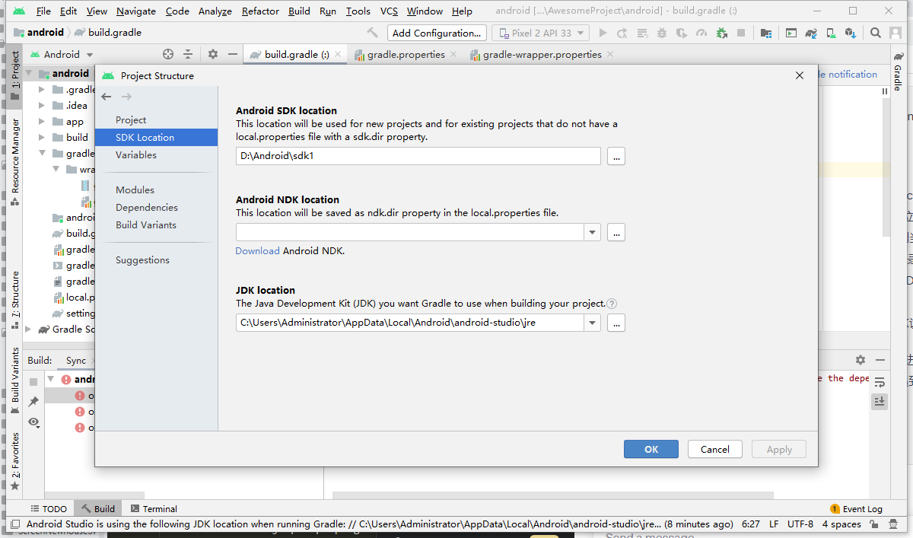The height and width of the screenshot is (538, 913).
Task: Collapse the gradle folder in Project tree
Action: click(x=43, y=152)
